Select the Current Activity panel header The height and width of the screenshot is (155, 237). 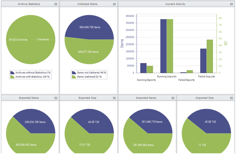click(x=176, y=4)
